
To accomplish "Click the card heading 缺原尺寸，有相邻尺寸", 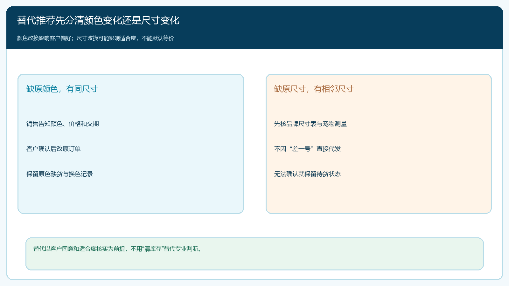I will pos(314,89).
